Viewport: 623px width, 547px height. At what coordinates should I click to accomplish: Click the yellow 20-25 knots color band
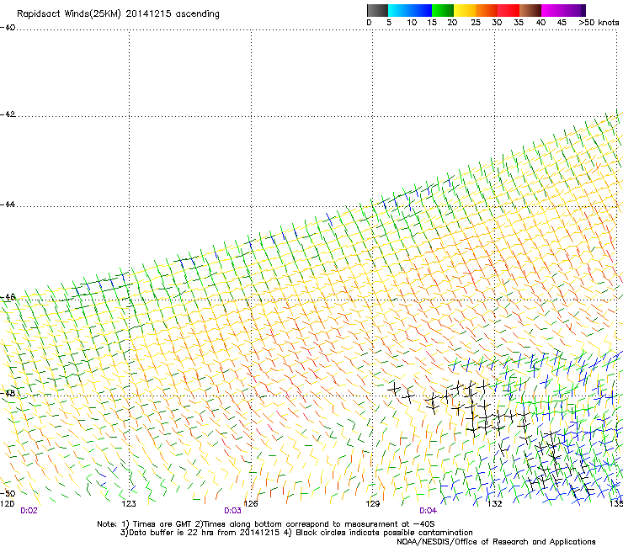[x=465, y=10]
